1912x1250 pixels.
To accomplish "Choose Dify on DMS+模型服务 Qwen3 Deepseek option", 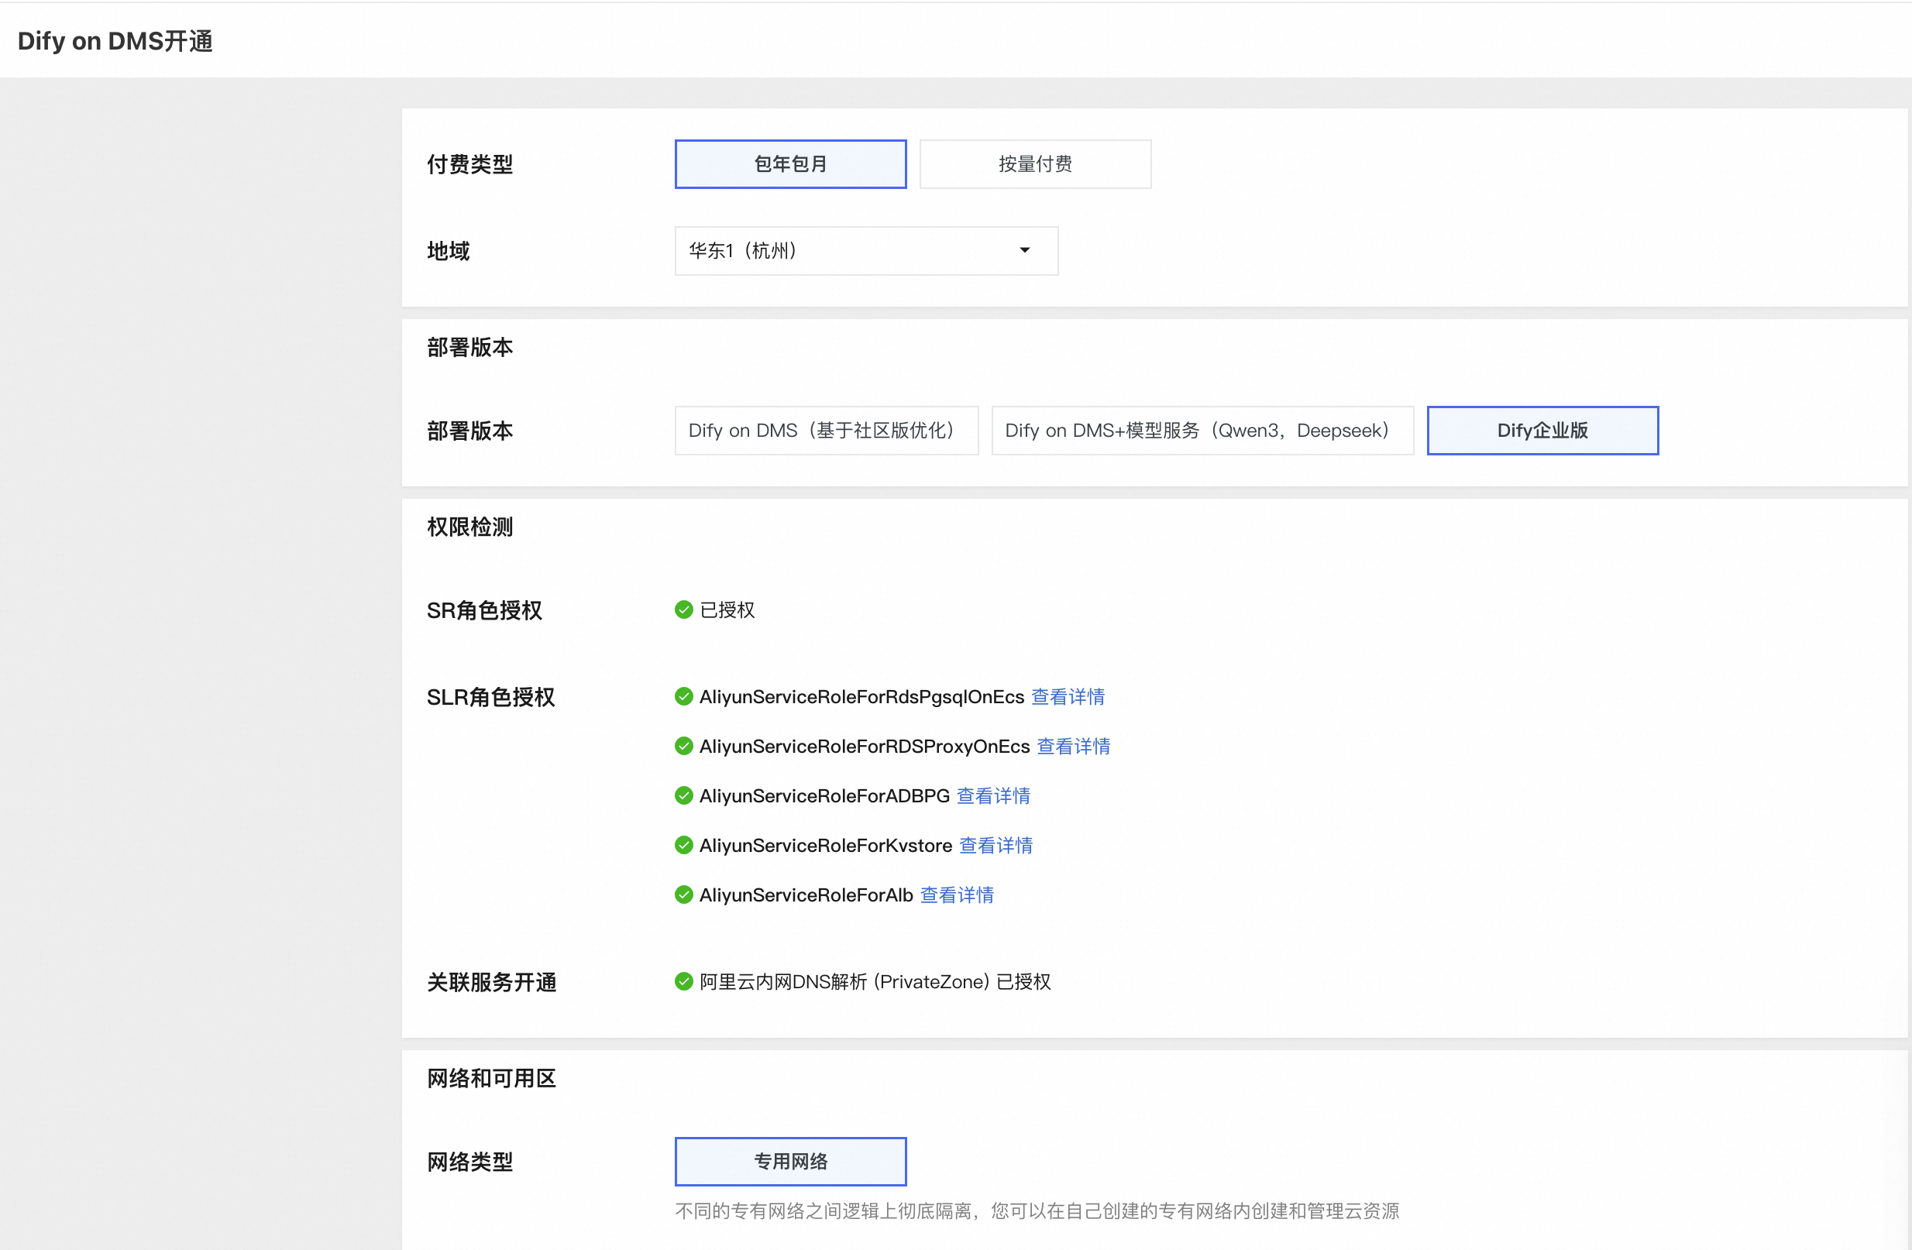I will tap(1202, 431).
